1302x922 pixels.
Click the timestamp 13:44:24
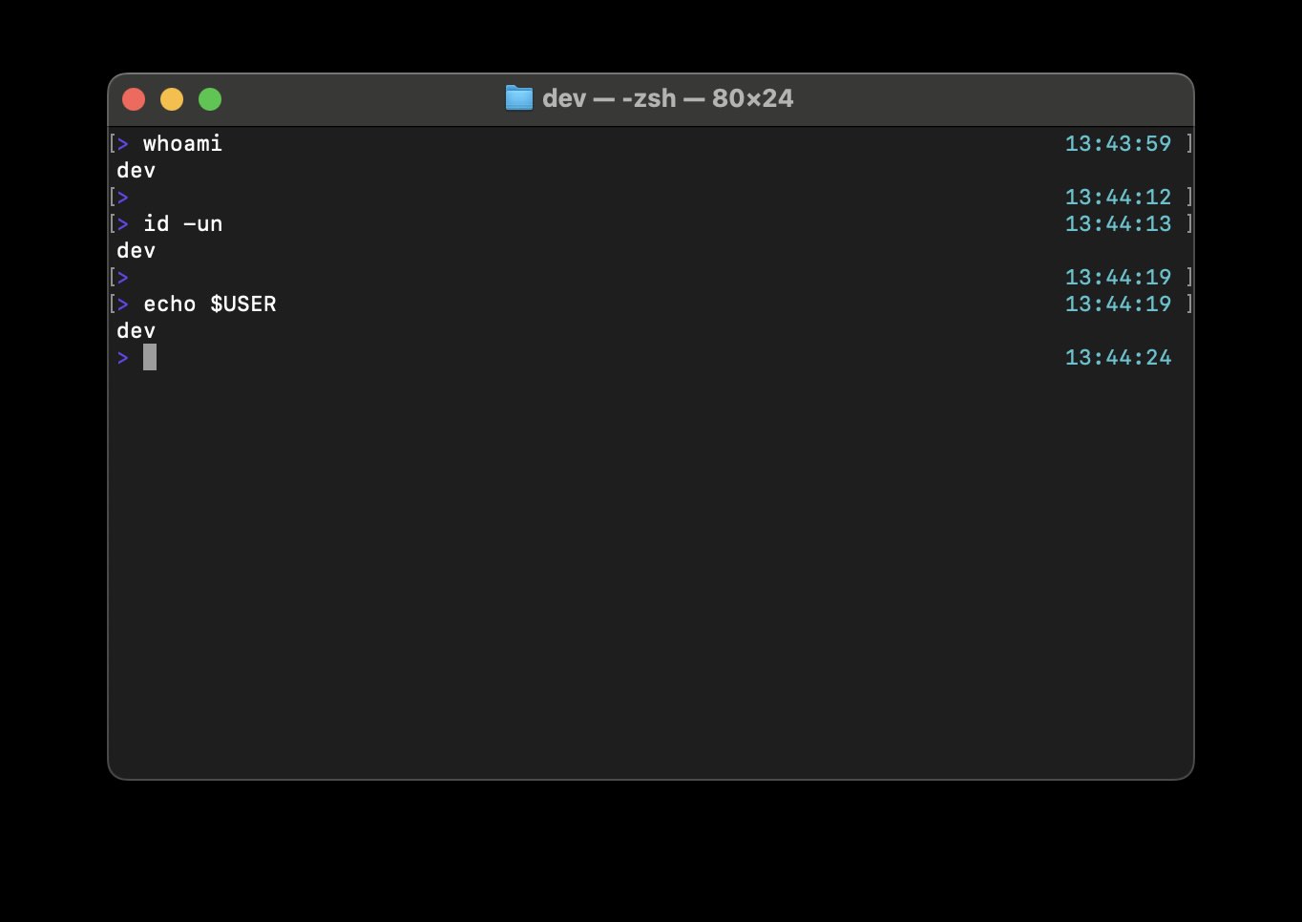pyautogui.click(x=1119, y=357)
